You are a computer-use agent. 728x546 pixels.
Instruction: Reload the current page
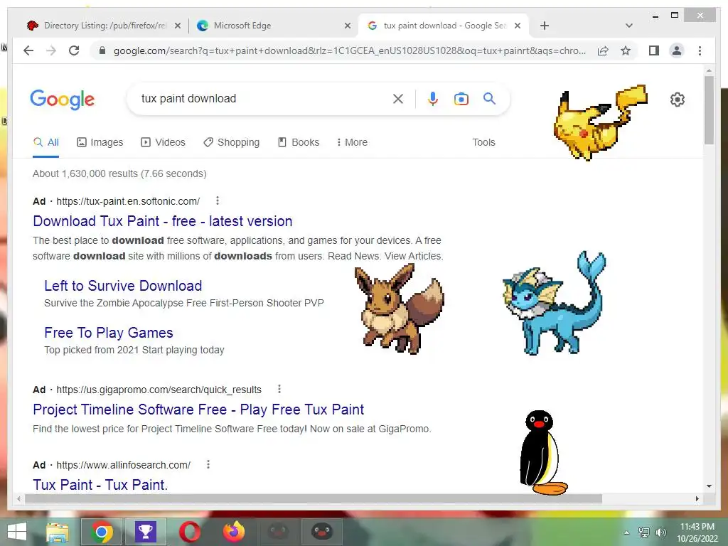click(x=74, y=50)
